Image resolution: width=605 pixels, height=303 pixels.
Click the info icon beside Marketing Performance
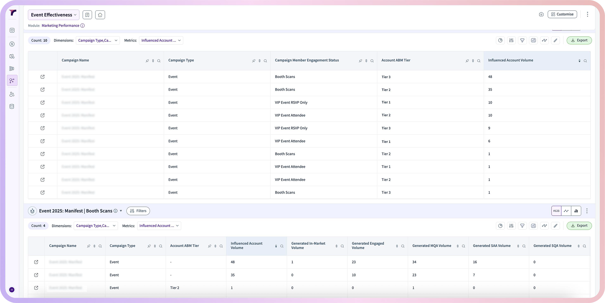(82, 26)
